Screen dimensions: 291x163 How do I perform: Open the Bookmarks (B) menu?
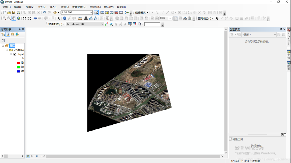pyautogui.click(x=42, y=7)
